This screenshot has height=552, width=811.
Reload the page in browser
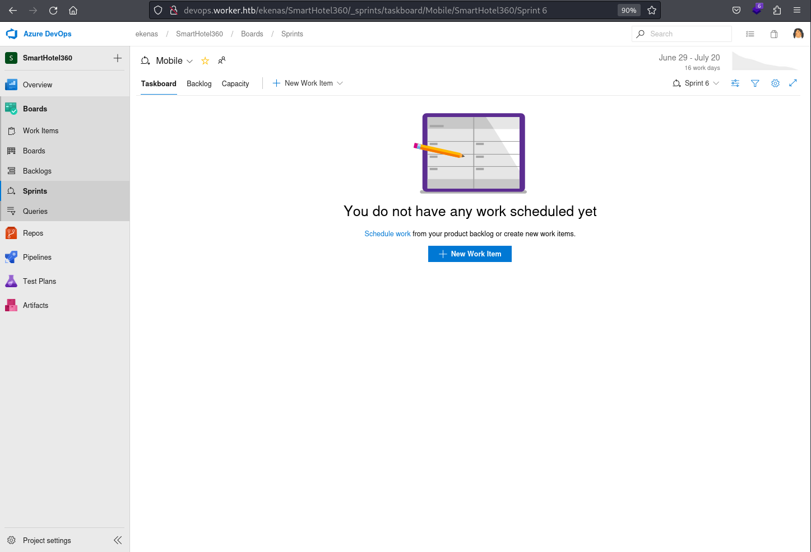pos(53,10)
